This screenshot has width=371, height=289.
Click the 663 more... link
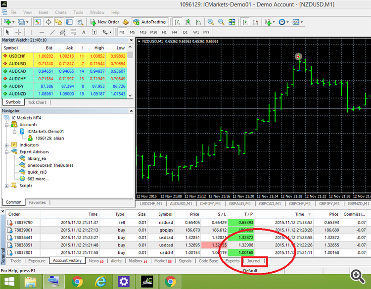[x=38, y=179]
